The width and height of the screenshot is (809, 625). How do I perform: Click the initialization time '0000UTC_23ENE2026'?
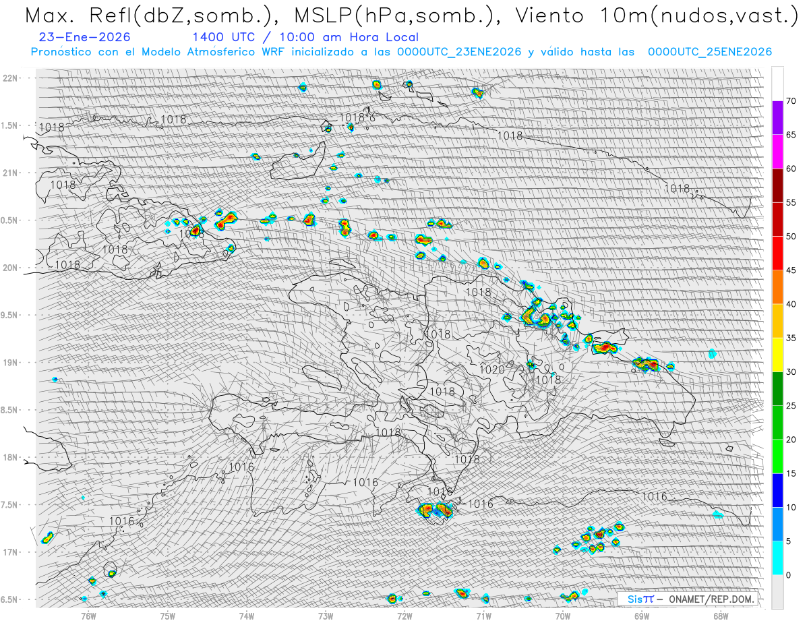(x=459, y=53)
